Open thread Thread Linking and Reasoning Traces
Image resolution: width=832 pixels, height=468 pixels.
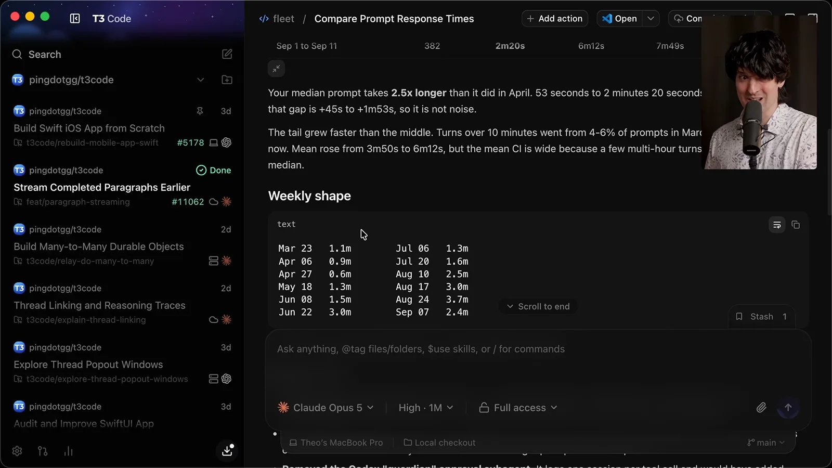pyautogui.click(x=99, y=305)
